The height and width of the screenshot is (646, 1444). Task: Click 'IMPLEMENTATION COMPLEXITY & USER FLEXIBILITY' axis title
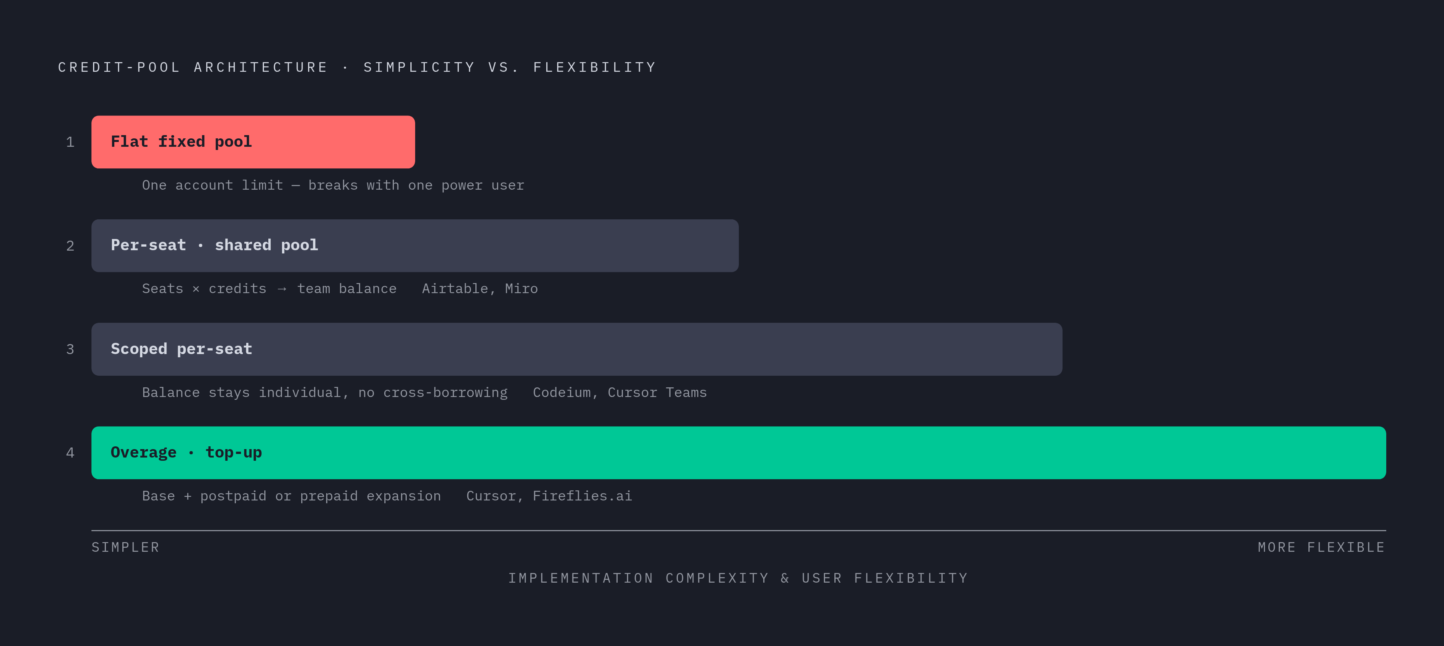click(x=738, y=578)
